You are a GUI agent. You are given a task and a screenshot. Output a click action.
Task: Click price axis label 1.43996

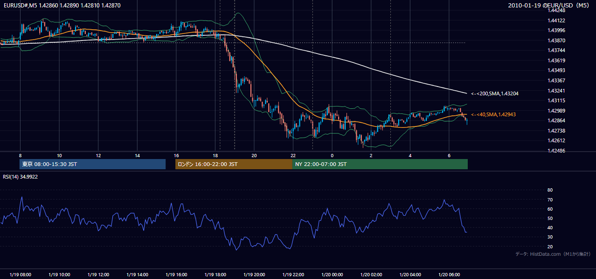(557, 30)
